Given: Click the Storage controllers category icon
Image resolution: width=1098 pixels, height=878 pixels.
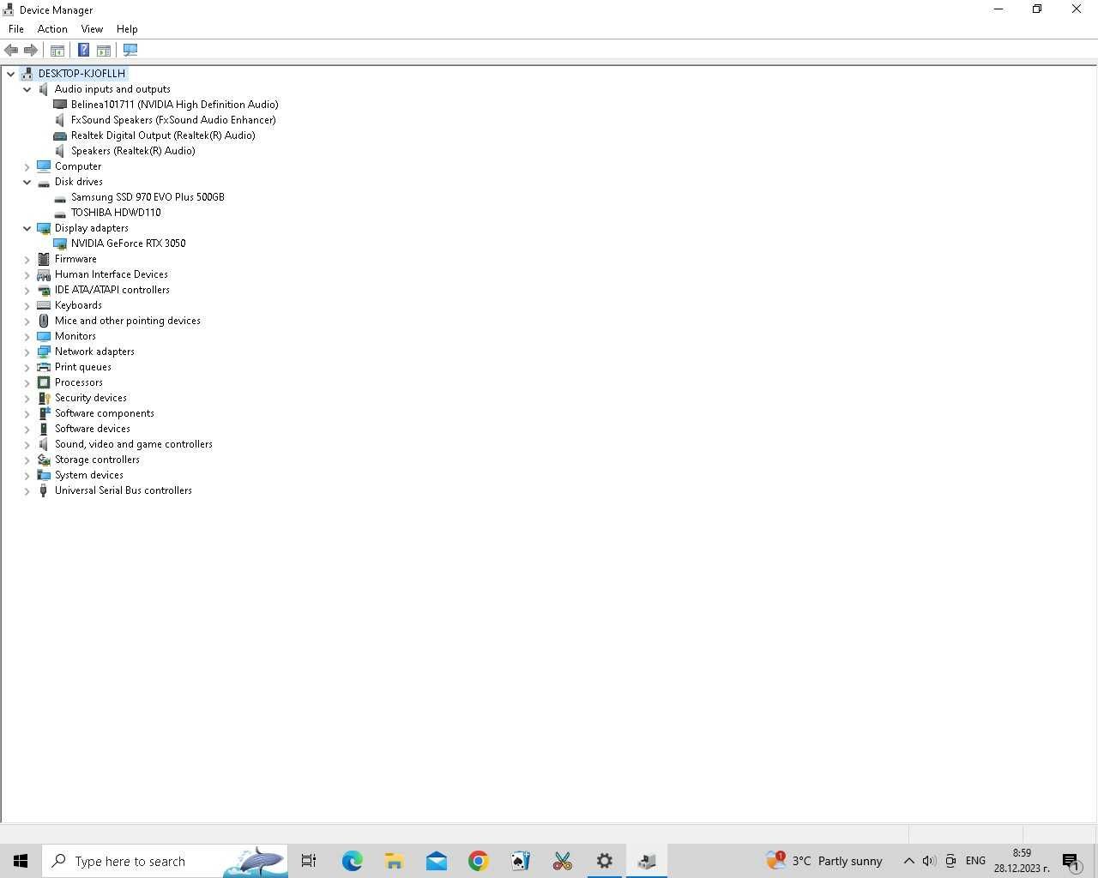Looking at the screenshot, I should coord(44,460).
